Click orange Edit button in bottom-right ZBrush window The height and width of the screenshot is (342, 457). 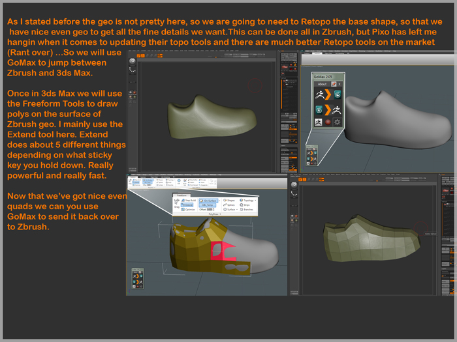300,179
